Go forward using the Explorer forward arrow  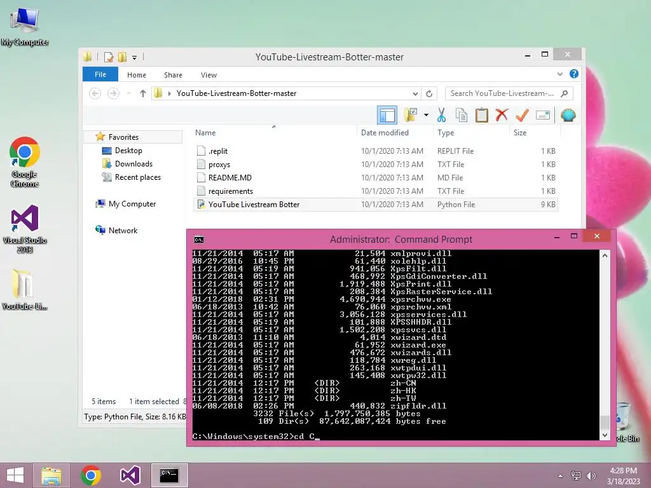[113, 93]
